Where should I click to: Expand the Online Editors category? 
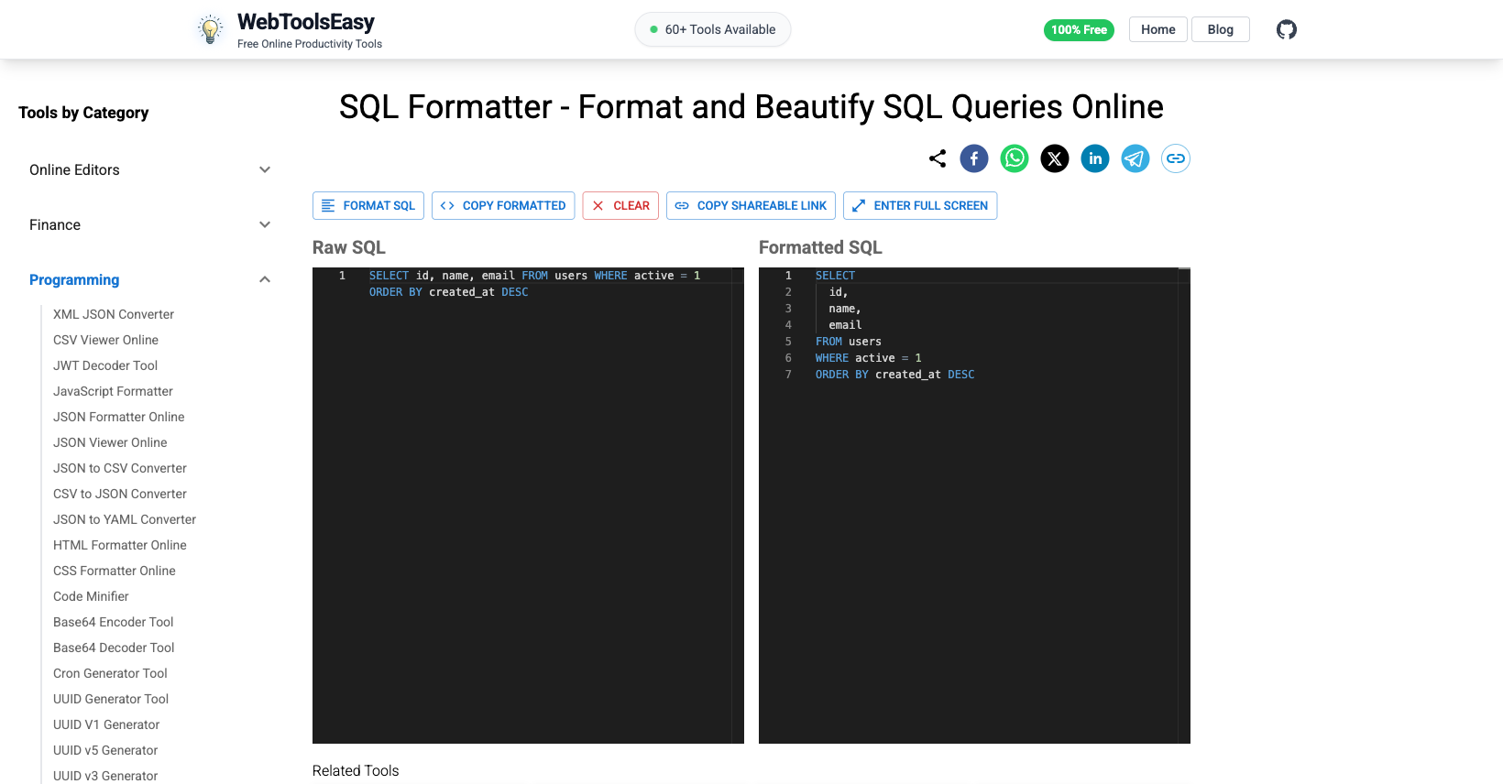(149, 169)
